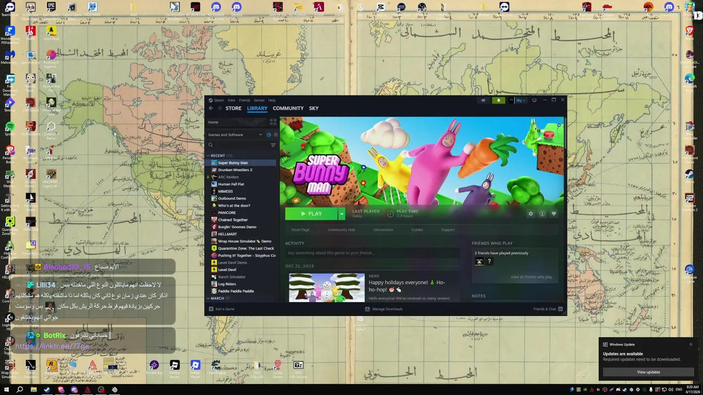Open the dropdown arrow beside PLAY
Image resolution: width=703 pixels, height=395 pixels.
pos(342,214)
